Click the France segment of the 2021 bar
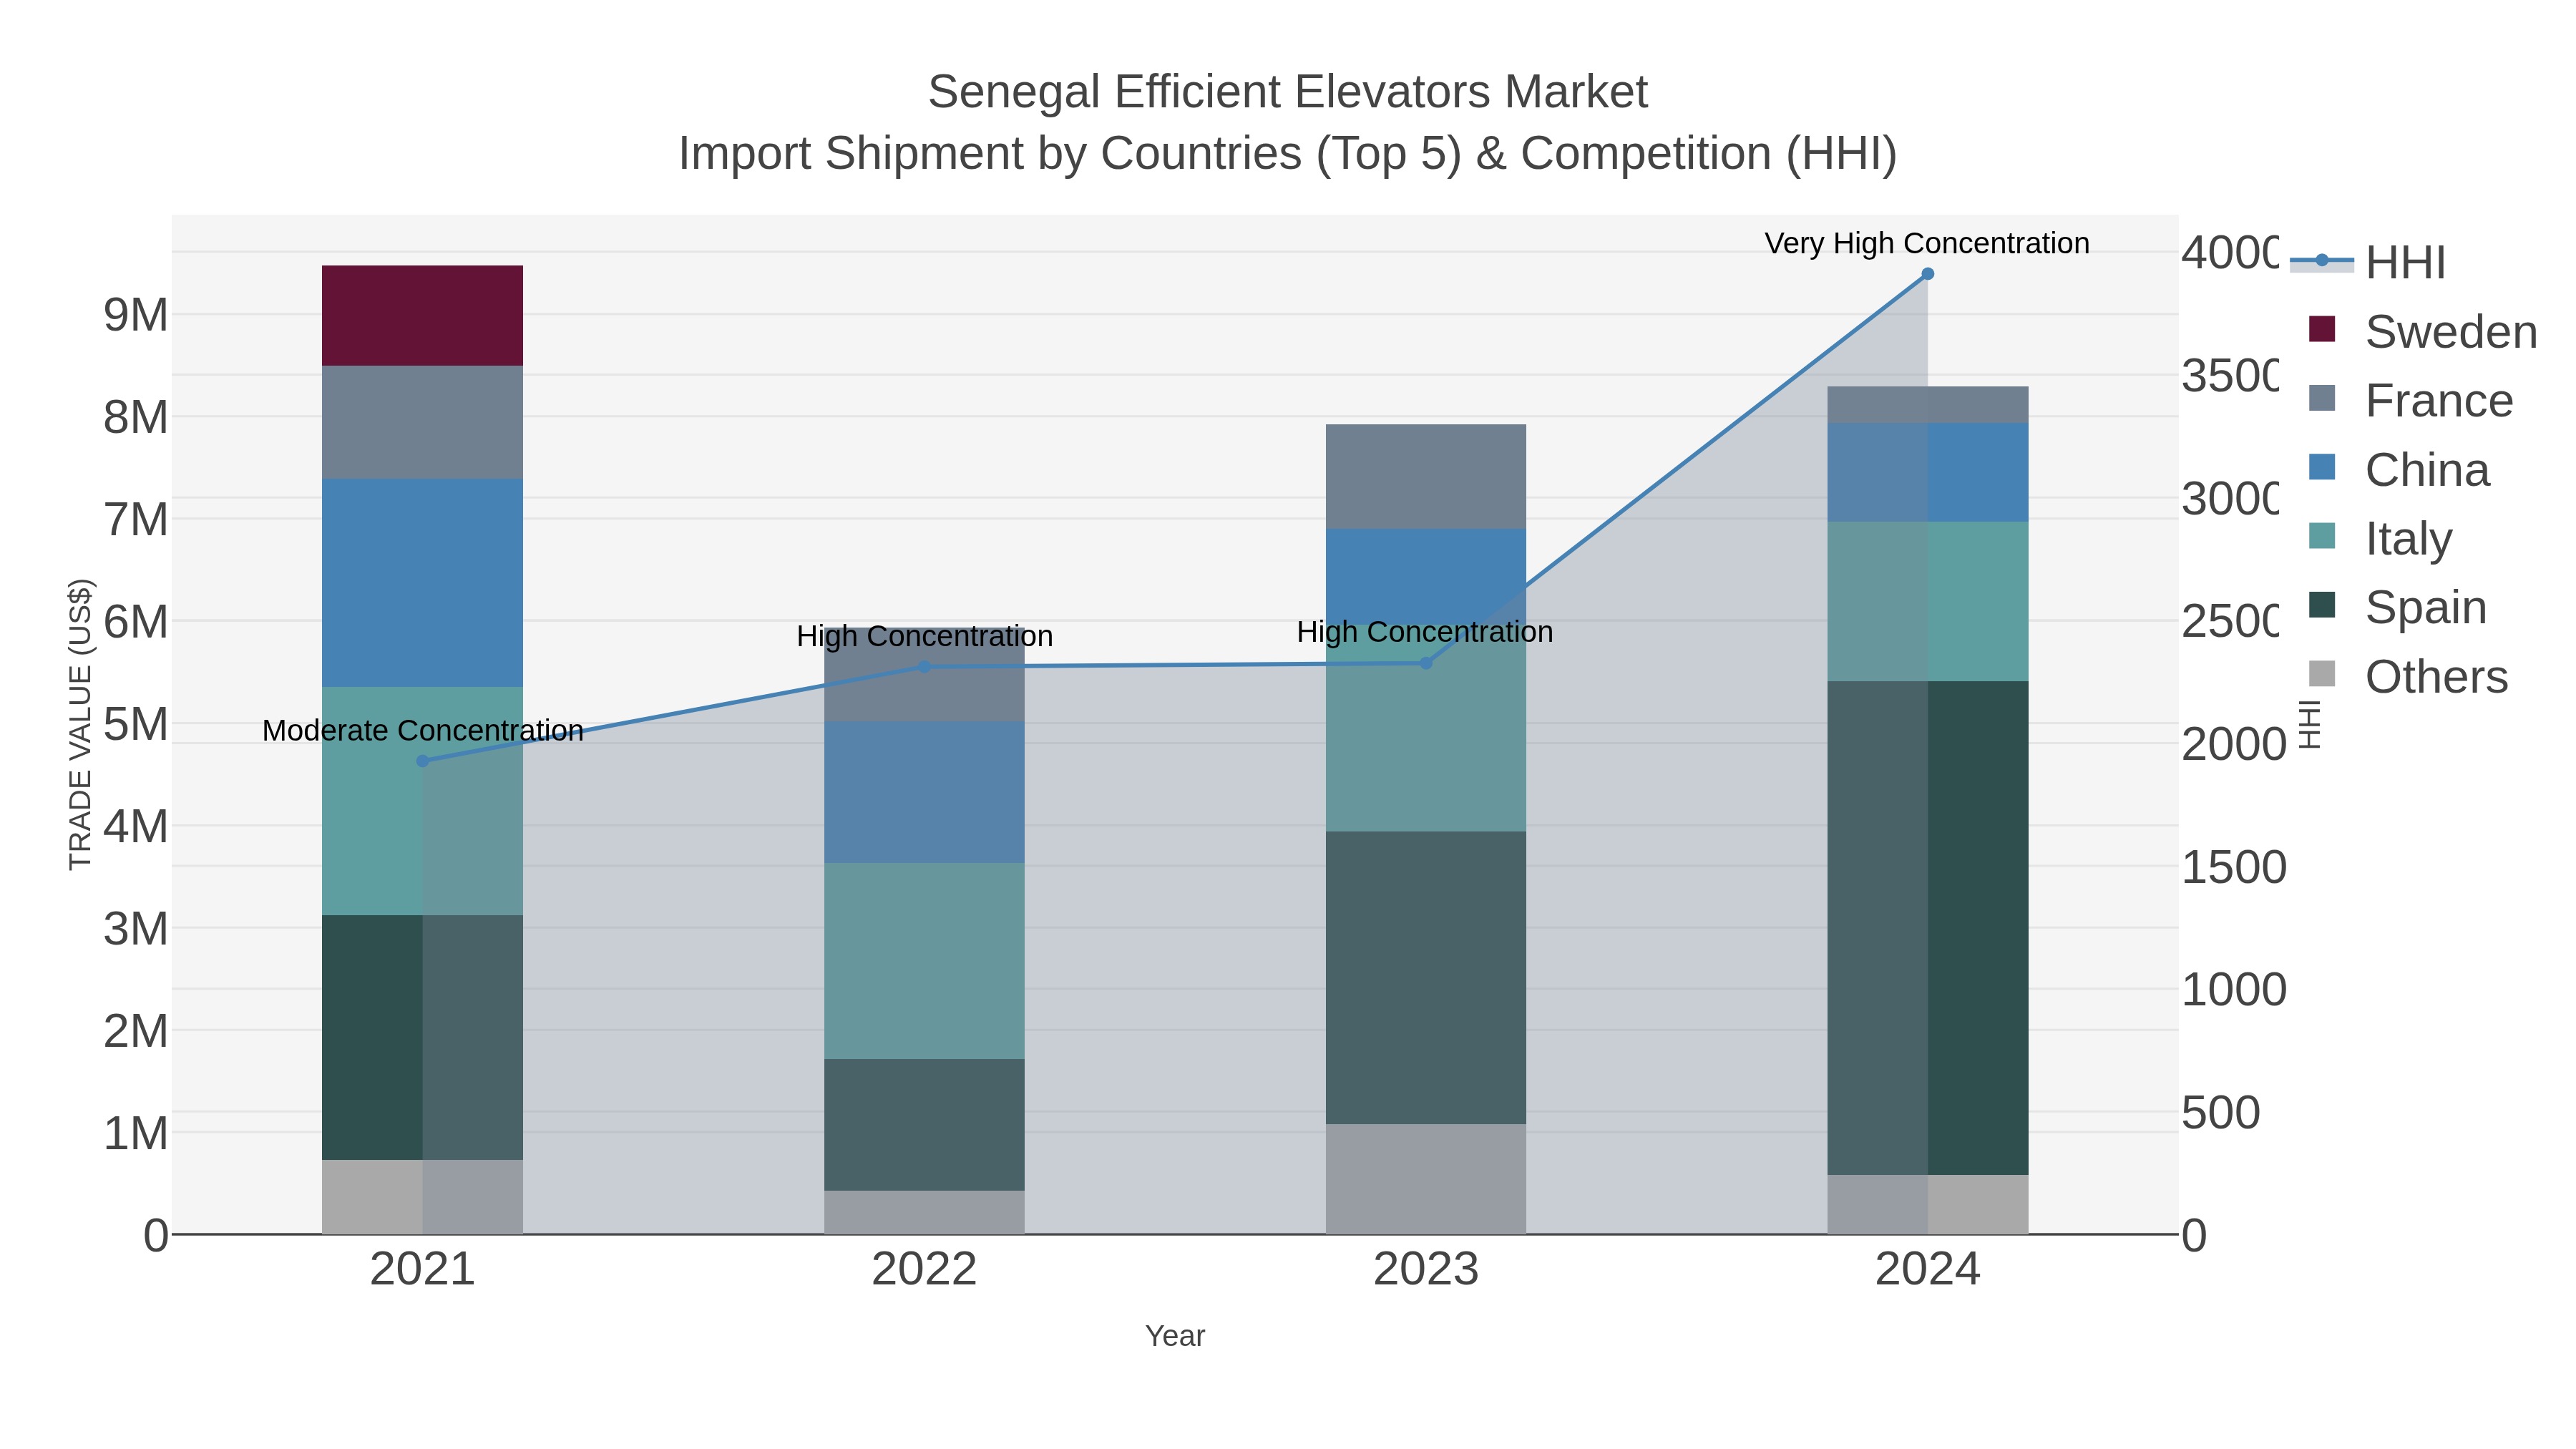The height and width of the screenshot is (1449, 2576). click(x=422, y=422)
